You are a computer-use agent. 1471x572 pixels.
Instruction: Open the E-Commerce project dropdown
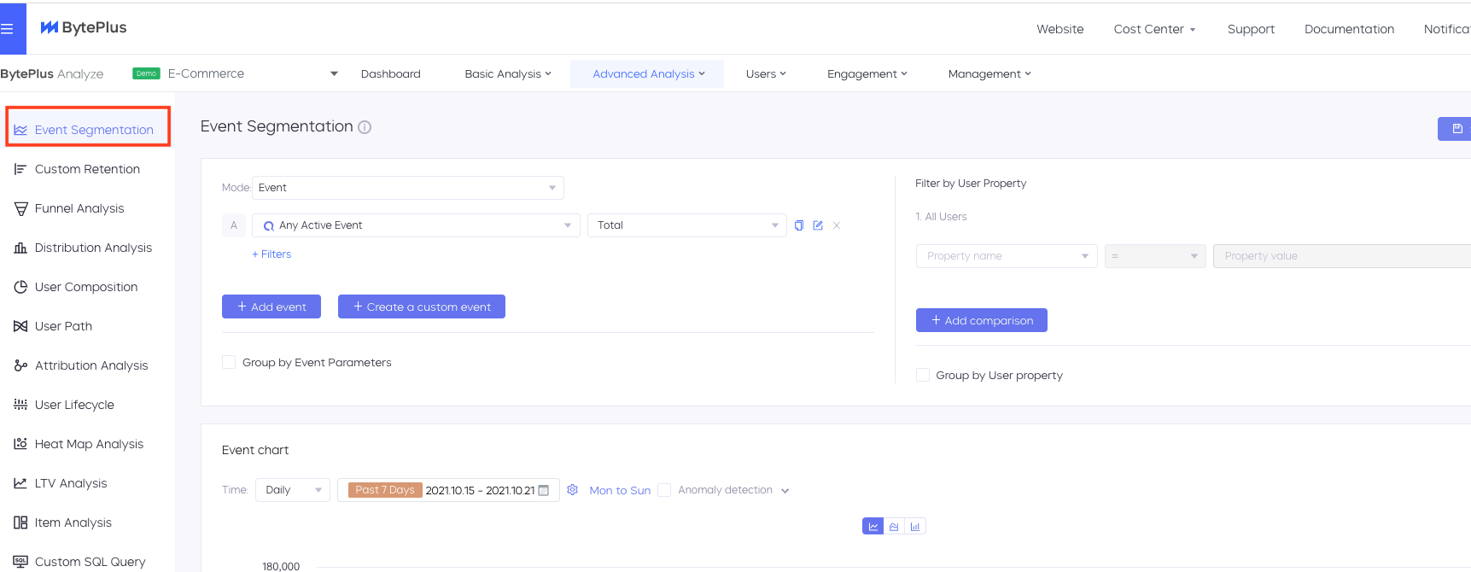tap(254, 73)
